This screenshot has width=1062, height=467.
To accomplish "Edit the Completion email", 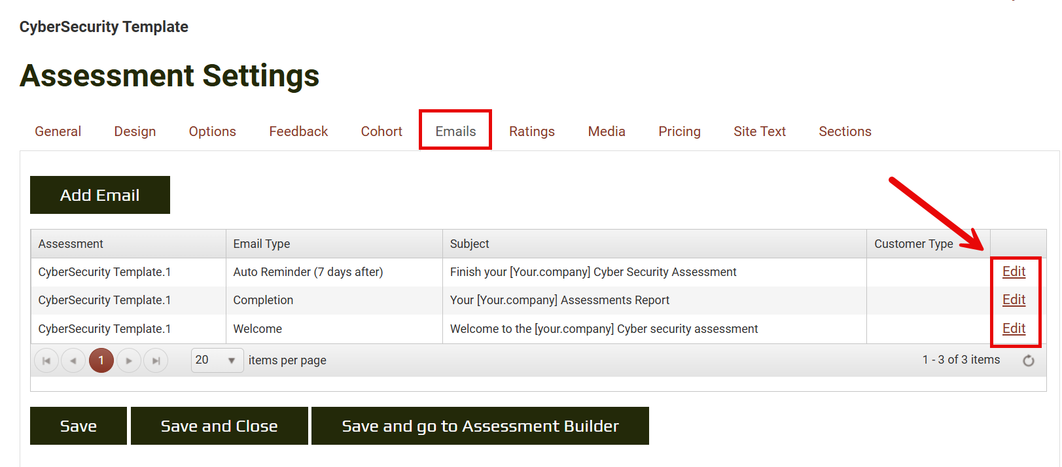I will coord(1014,300).
